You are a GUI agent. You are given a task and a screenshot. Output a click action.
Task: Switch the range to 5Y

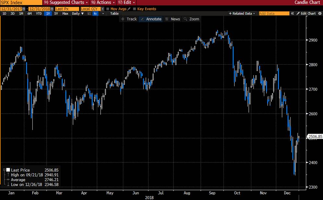[x=56, y=14]
